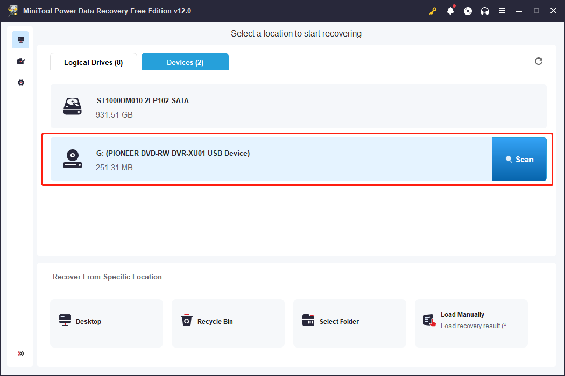Open the notifications bell

point(450,11)
